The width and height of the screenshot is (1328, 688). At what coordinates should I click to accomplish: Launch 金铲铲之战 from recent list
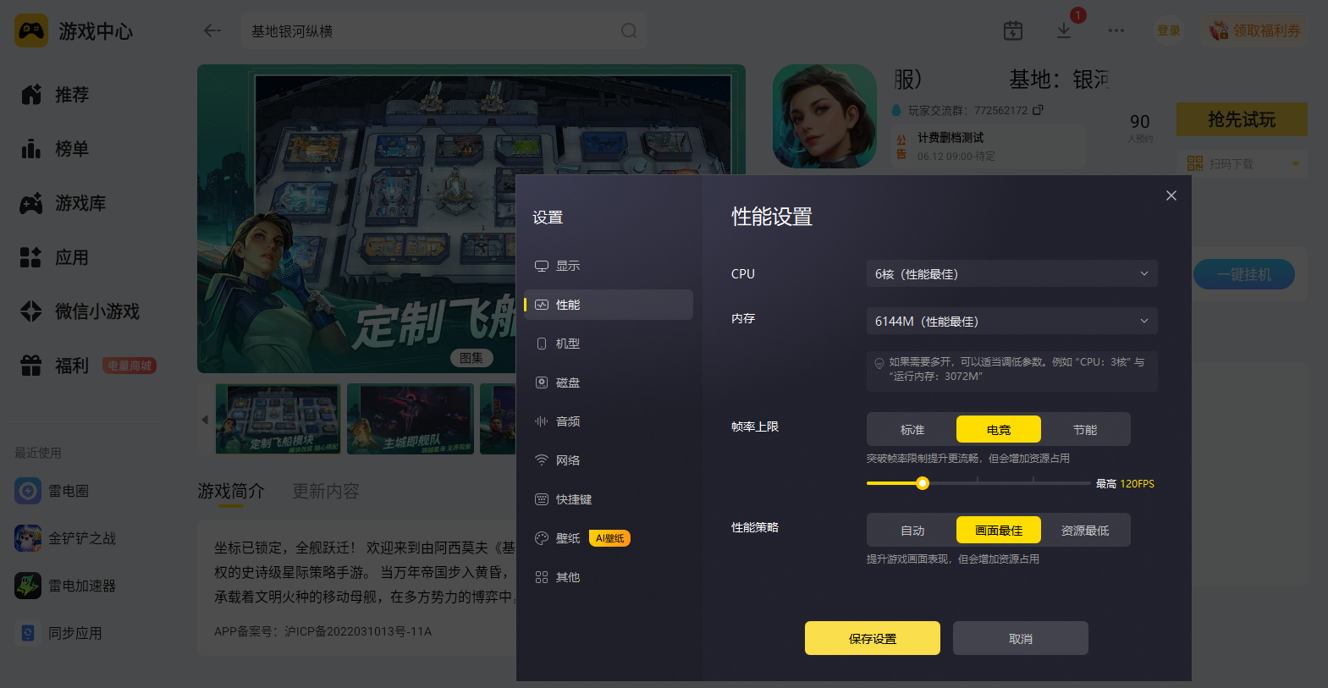coord(66,538)
